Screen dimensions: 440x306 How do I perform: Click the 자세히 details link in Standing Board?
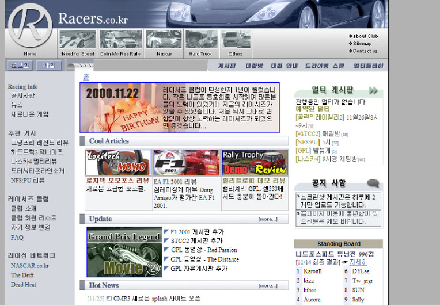[x=358, y=262]
